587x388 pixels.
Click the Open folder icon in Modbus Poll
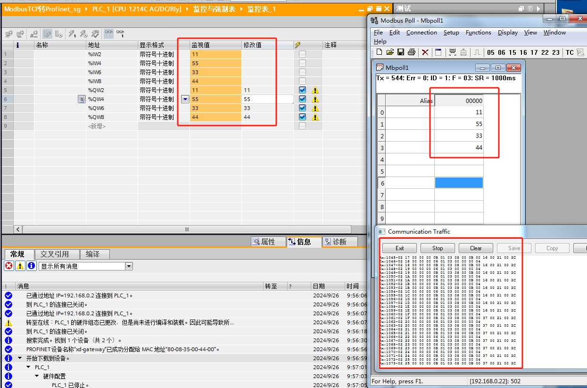390,52
